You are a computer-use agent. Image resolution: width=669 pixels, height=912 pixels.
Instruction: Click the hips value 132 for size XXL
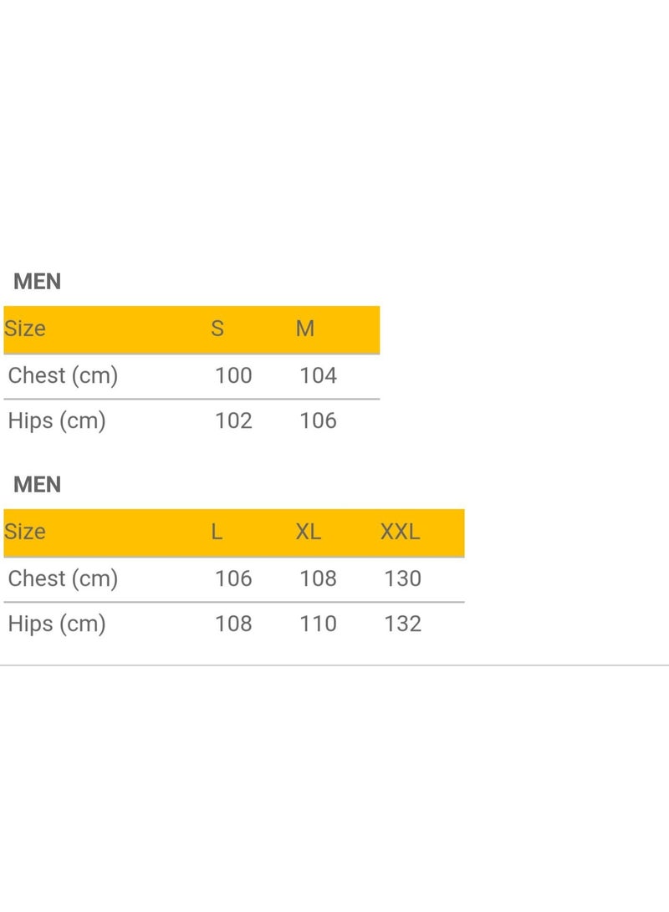(x=402, y=624)
